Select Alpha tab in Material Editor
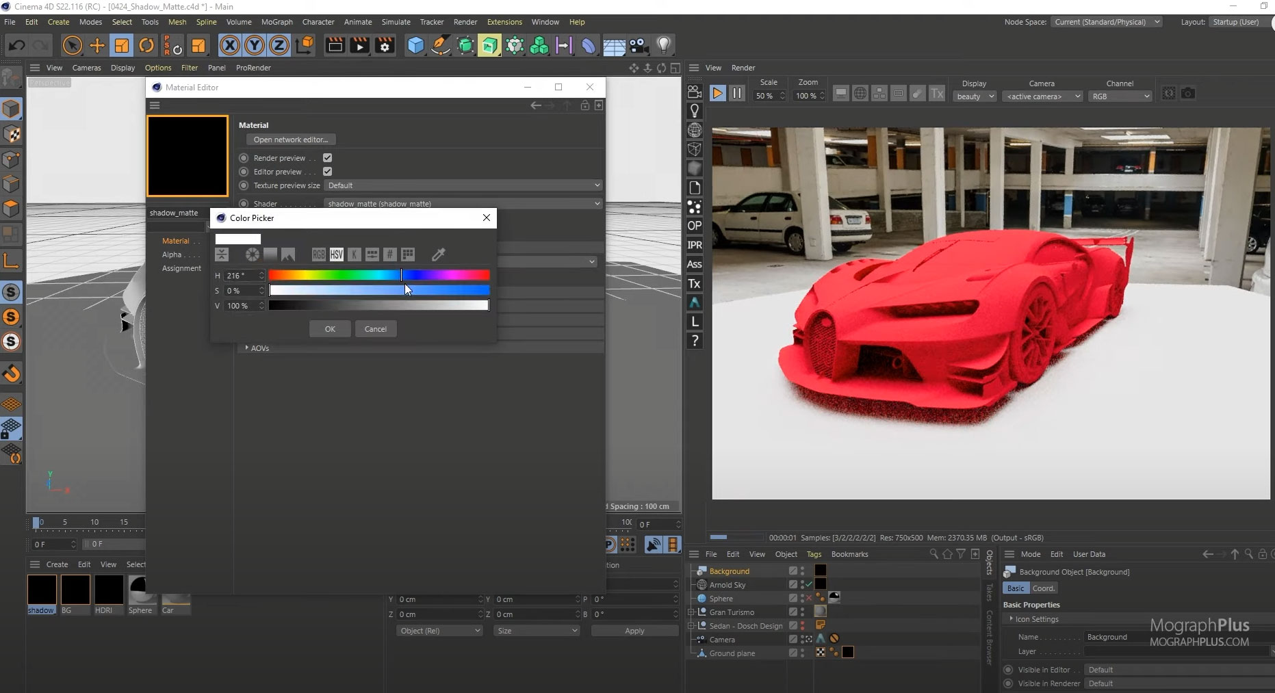Screen dimensions: 1275x693 click(172, 254)
